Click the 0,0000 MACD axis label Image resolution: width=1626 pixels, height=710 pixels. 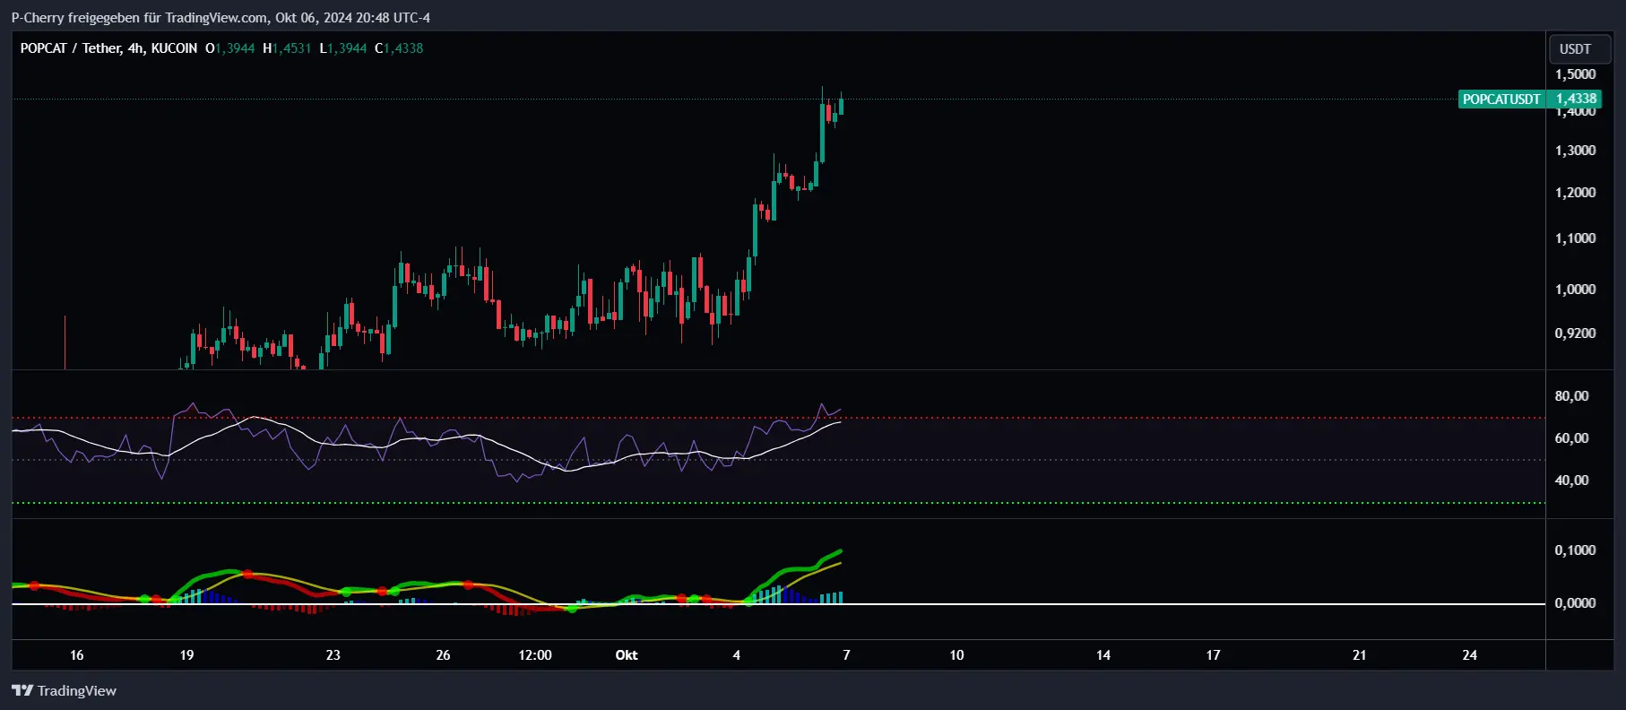tap(1575, 603)
